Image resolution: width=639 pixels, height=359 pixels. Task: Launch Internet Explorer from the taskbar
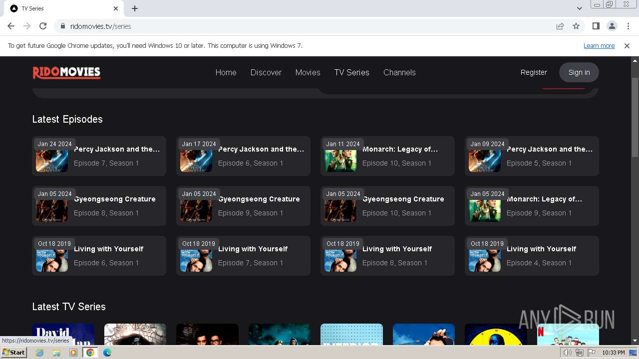point(39,353)
